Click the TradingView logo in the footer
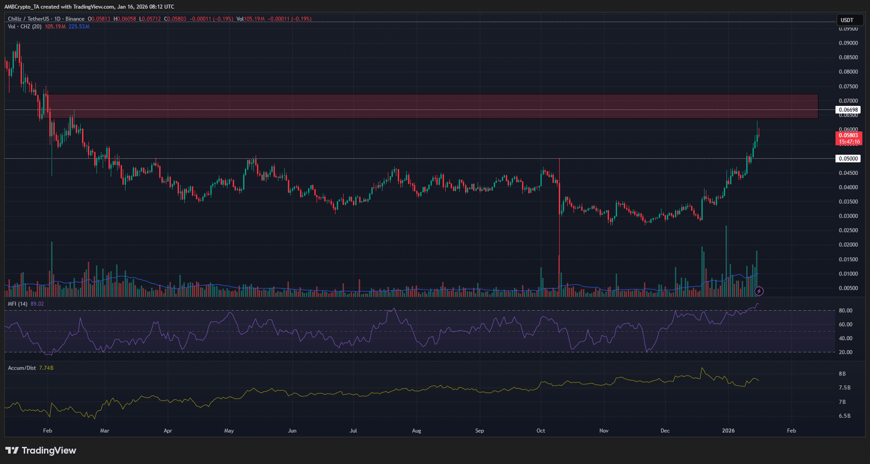The width and height of the screenshot is (870, 464). tap(41, 450)
